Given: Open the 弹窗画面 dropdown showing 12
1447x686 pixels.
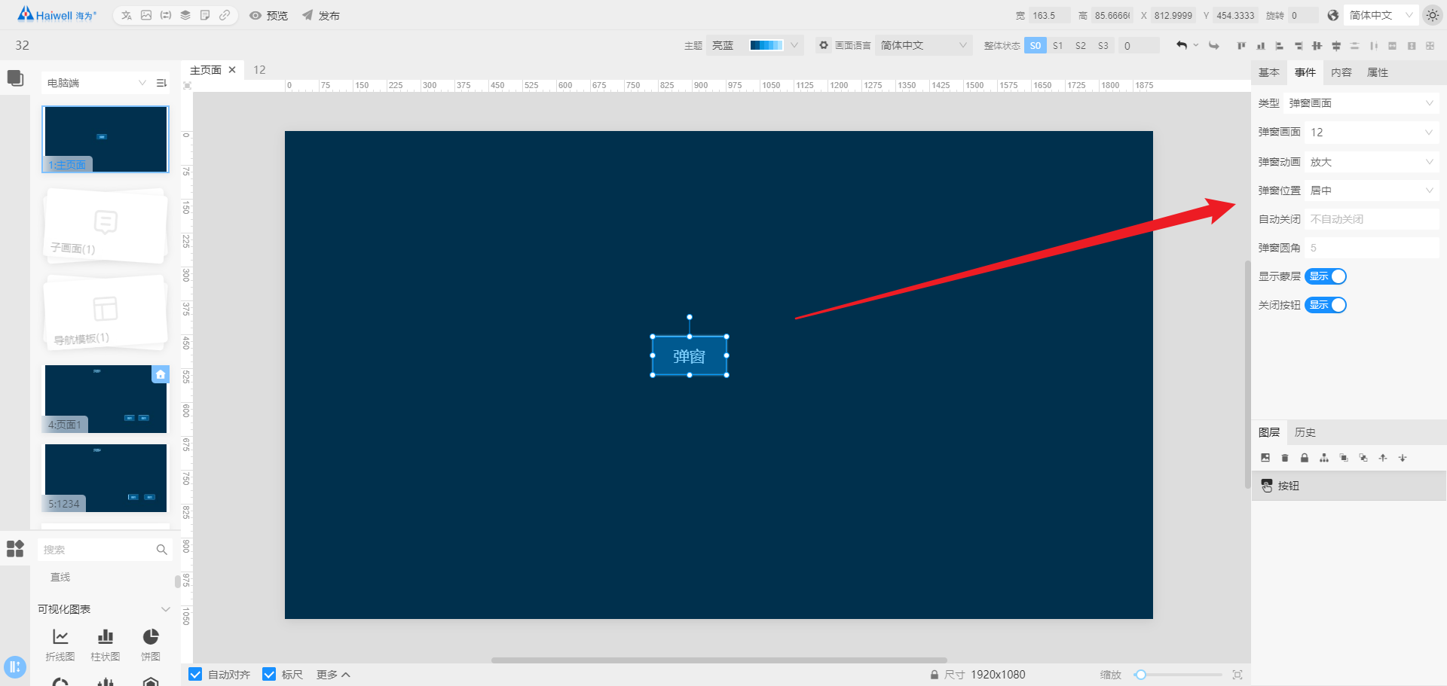Looking at the screenshot, I should pyautogui.click(x=1372, y=132).
